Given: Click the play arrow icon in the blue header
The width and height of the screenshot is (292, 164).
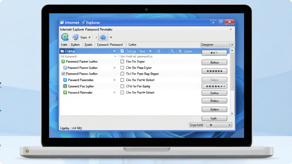Looking at the screenshot, I should point(151,51).
